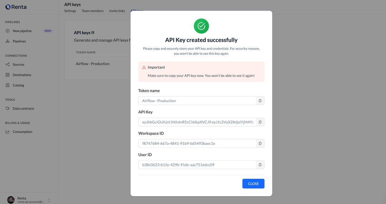Copy the Workspace ID value
The width and height of the screenshot is (386, 204).
click(260, 143)
